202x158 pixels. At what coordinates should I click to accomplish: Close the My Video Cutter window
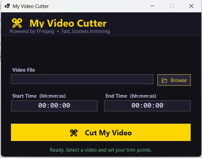coord(191,6)
